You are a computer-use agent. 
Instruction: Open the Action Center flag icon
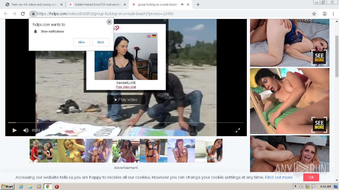[x=314, y=187]
